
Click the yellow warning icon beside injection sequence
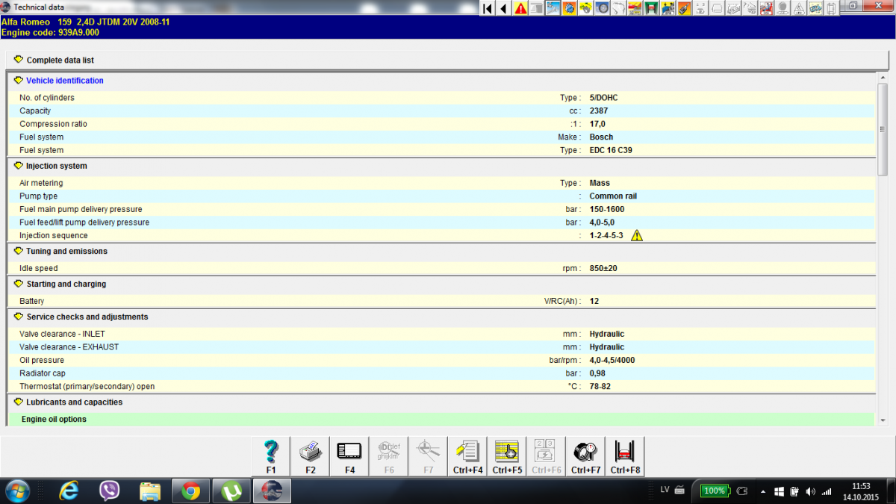(636, 235)
